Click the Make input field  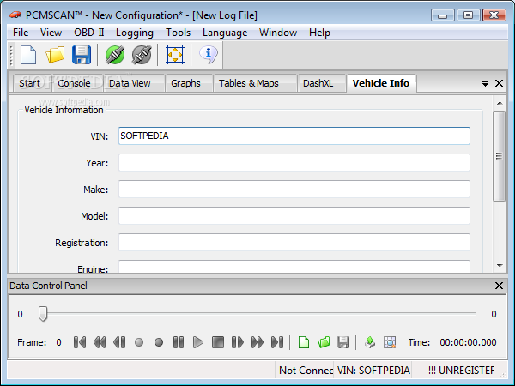[x=294, y=189]
